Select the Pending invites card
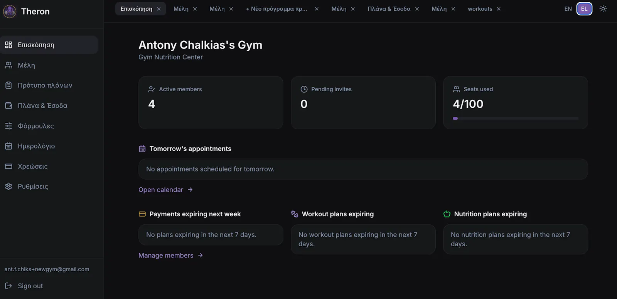 363,102
